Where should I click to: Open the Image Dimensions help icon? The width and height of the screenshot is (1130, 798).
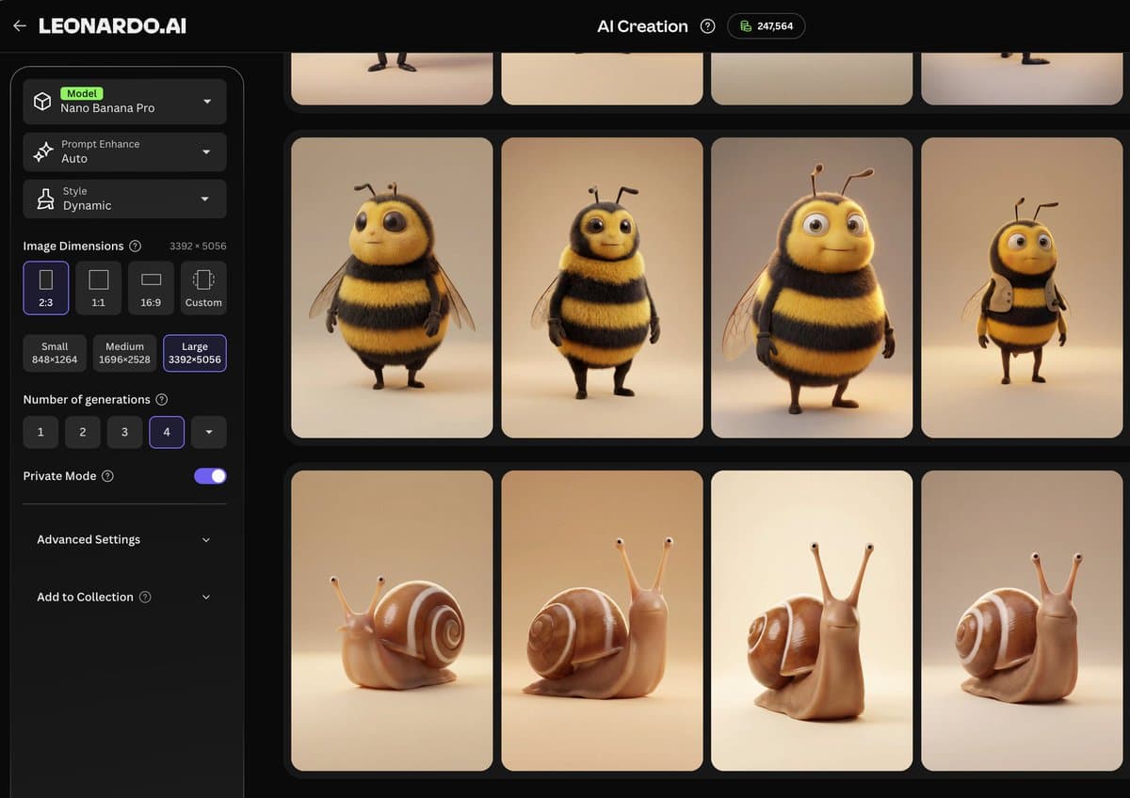coord(137,246)
